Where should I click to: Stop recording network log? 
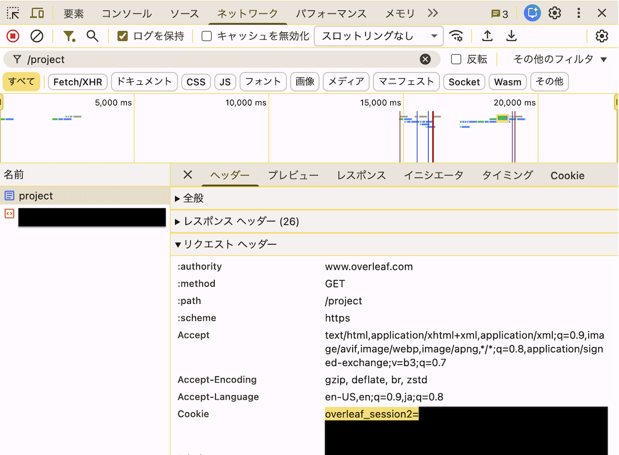pyautogui.click(x=12, y=36)
